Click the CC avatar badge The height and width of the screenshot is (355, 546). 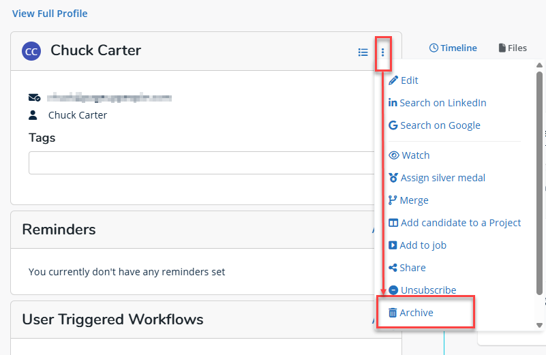(x=31, y=51)
